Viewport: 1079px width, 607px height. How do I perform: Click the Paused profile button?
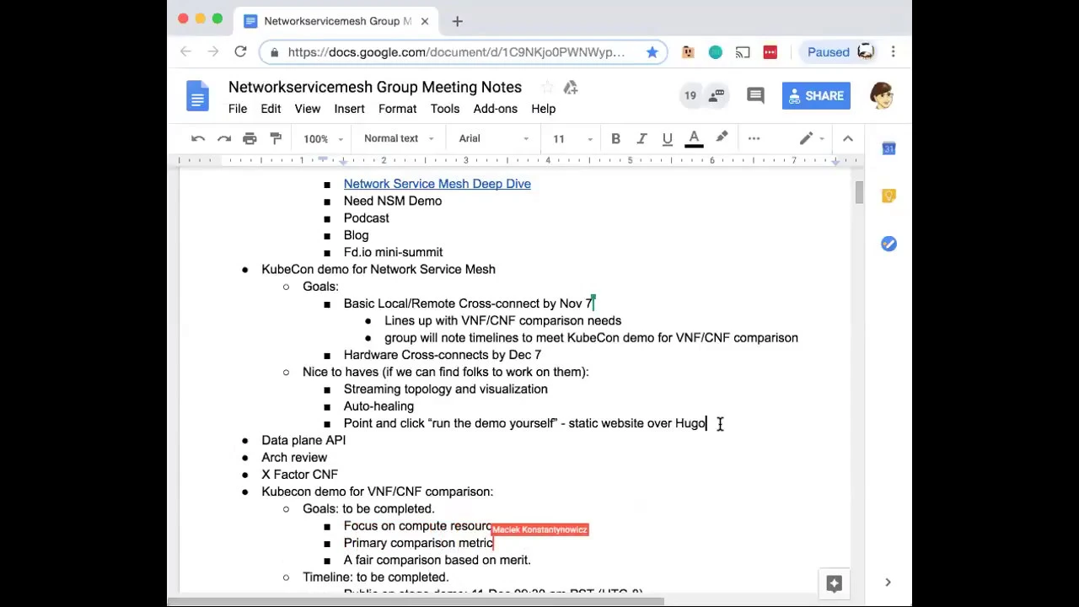tap(840, 52)
